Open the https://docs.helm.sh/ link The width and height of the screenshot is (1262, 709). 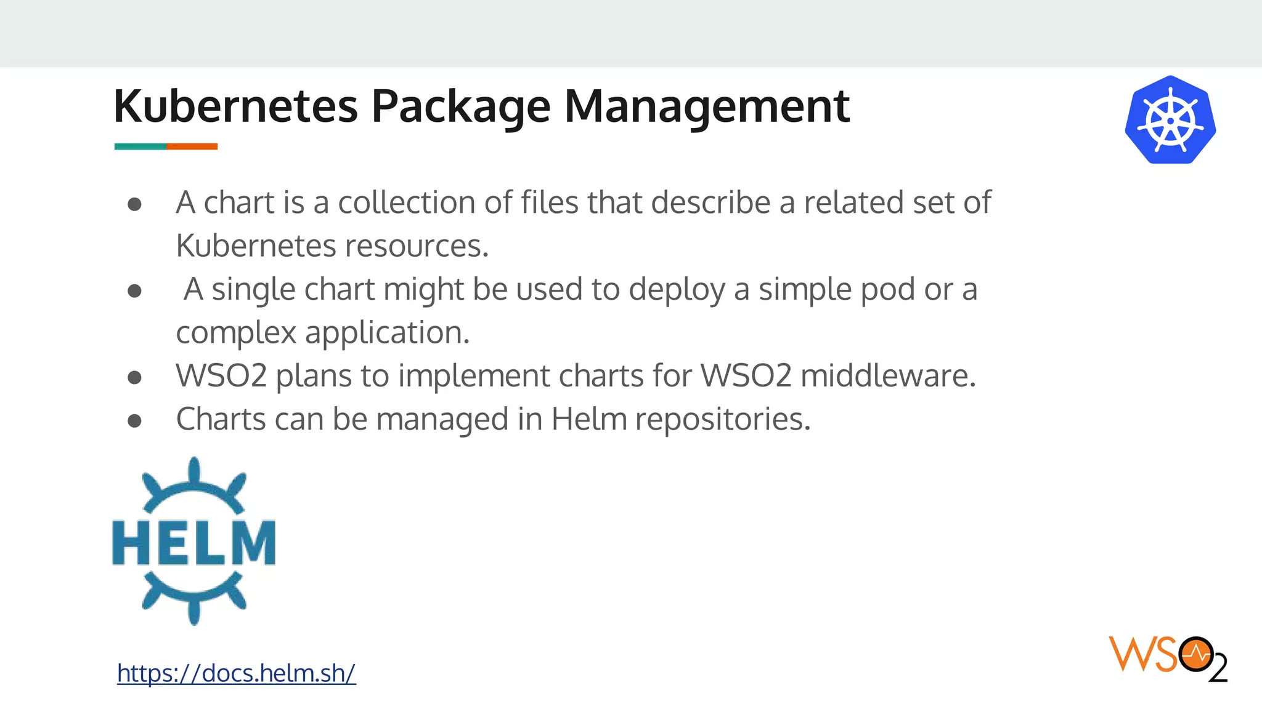tap(236, 673)
